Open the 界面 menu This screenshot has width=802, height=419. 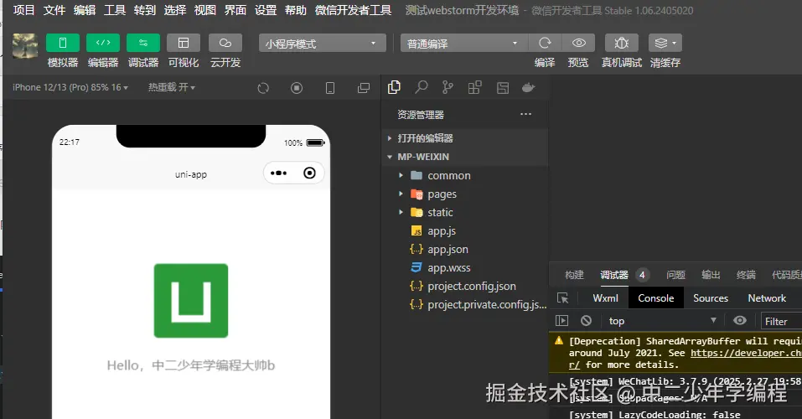235,10
